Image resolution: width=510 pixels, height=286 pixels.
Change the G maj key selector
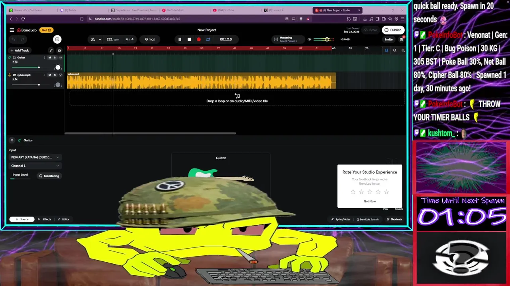(150, 39)
